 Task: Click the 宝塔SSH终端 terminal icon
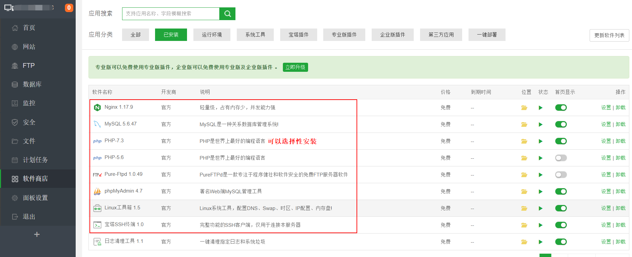[x=97, y=225]
